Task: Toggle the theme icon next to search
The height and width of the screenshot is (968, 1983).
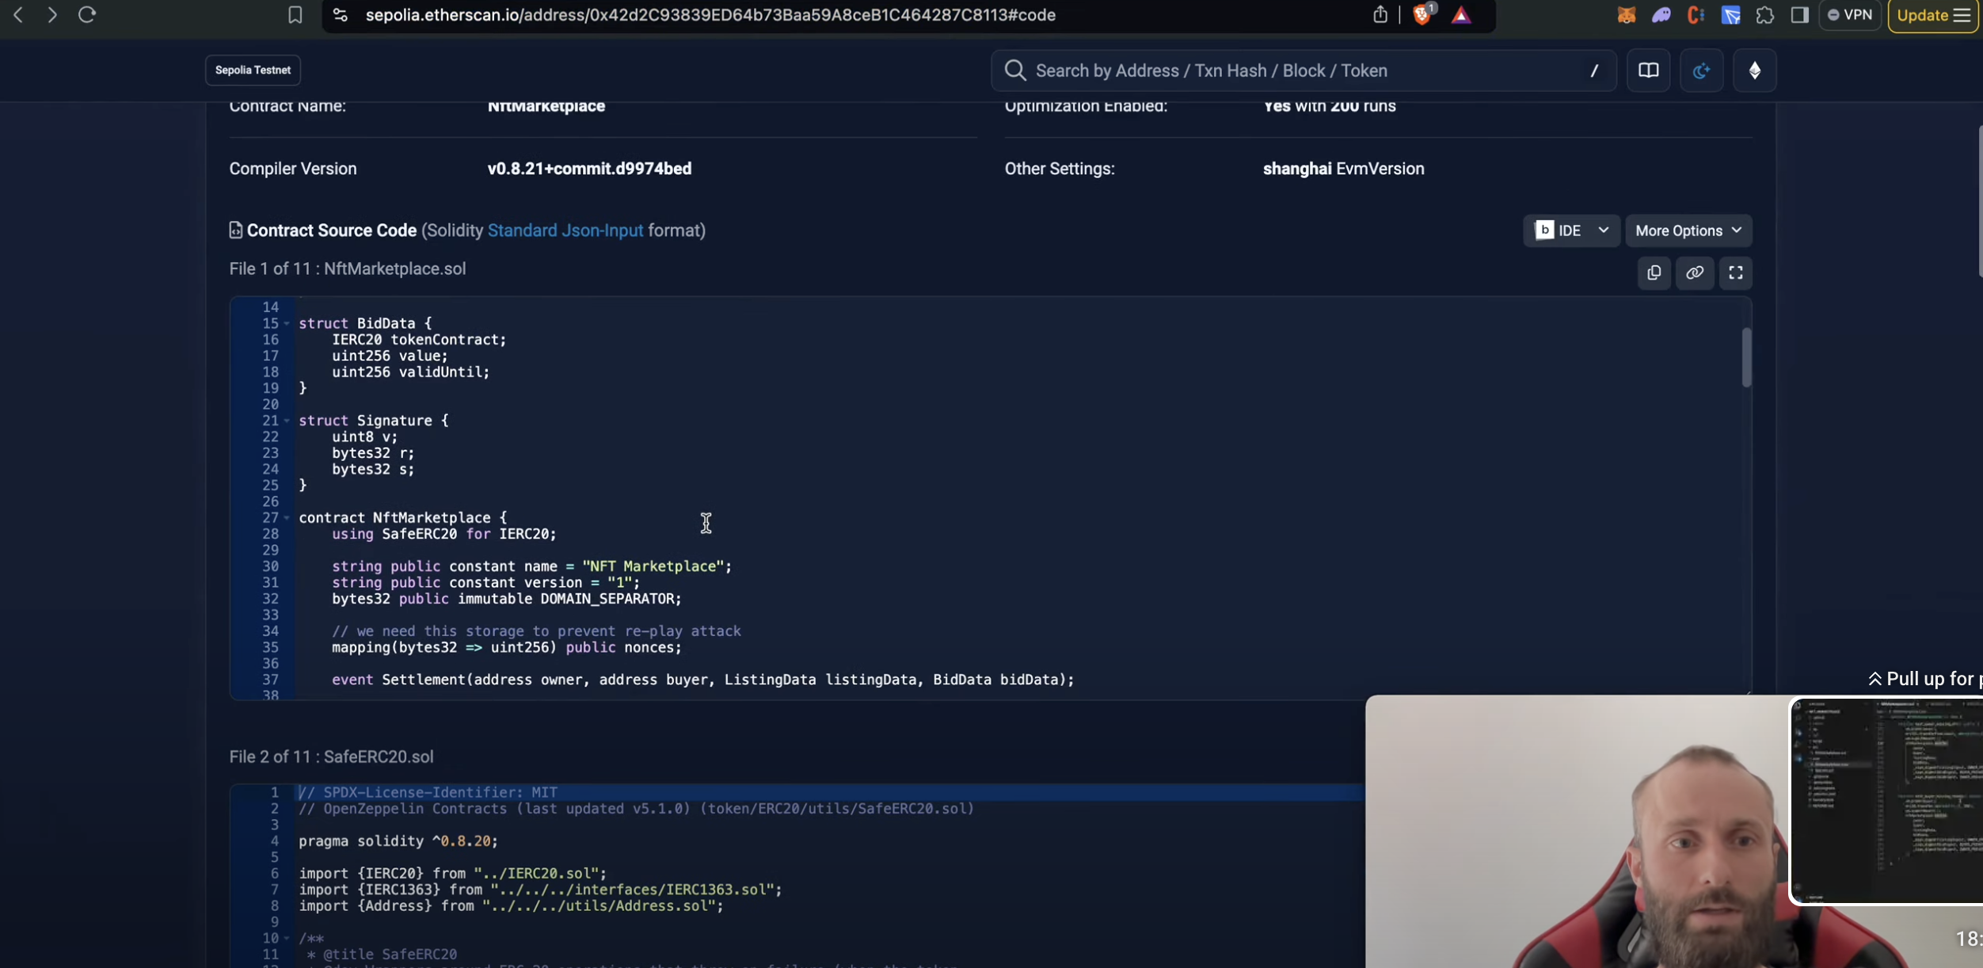Action: pos(1701,71)
